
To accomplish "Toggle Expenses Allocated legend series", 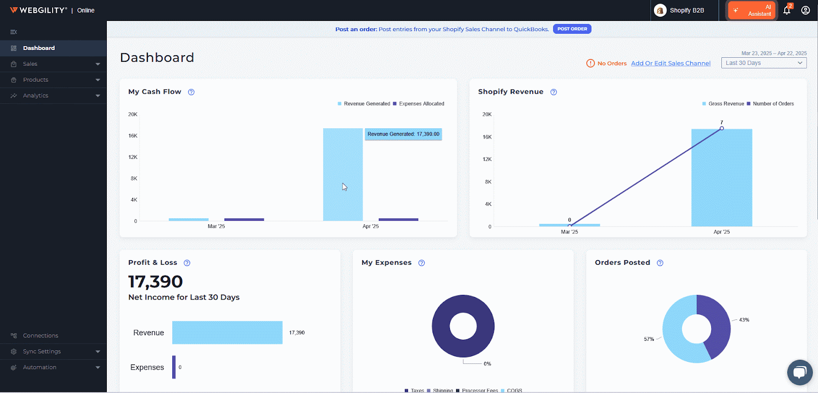I will (x=421, y=104).
